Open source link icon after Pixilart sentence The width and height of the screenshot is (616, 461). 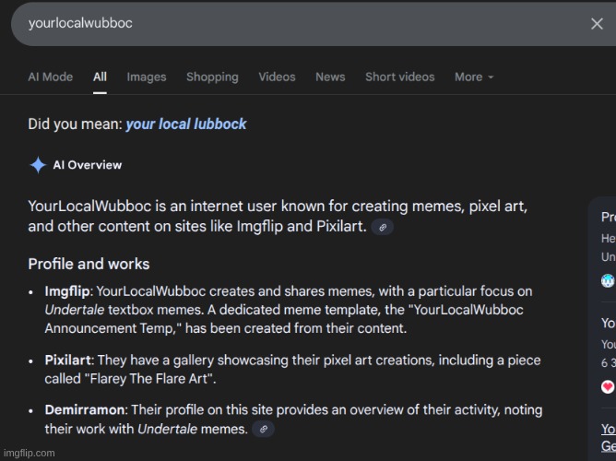(x=383, y=228)
